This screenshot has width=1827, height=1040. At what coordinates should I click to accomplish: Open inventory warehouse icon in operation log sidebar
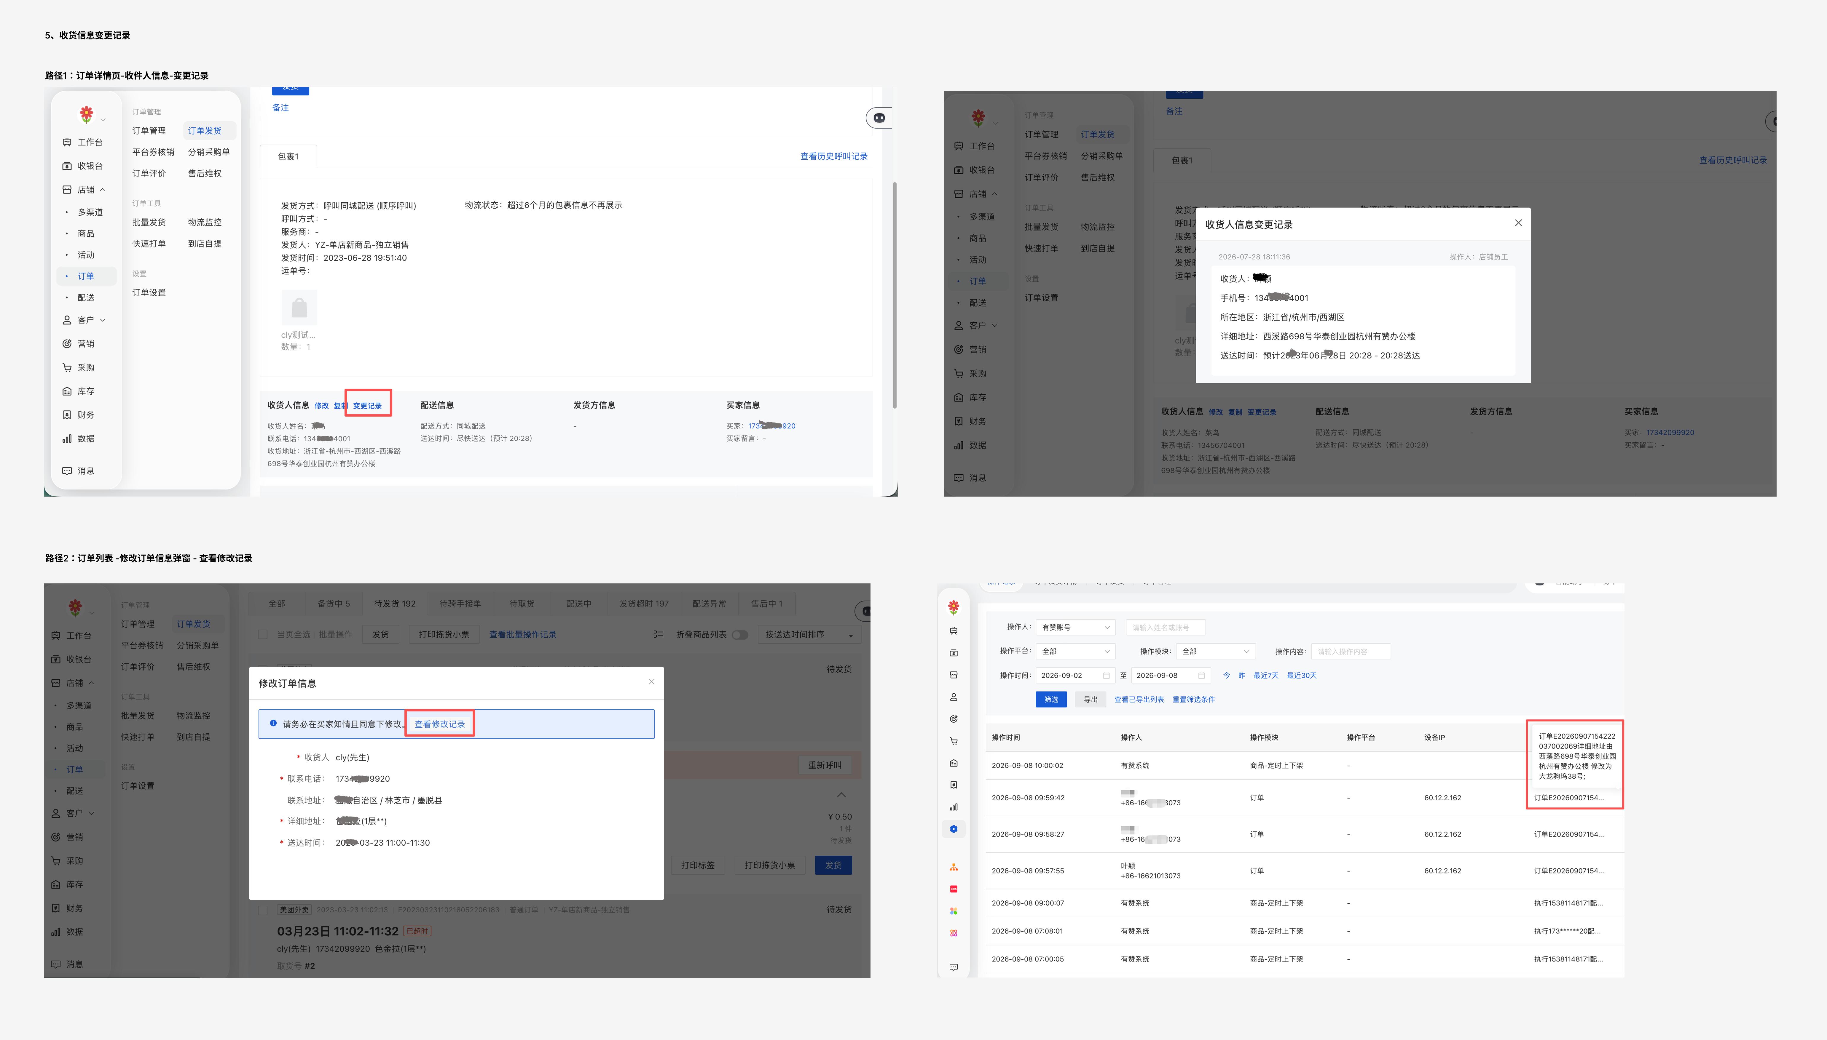(954, 763)
